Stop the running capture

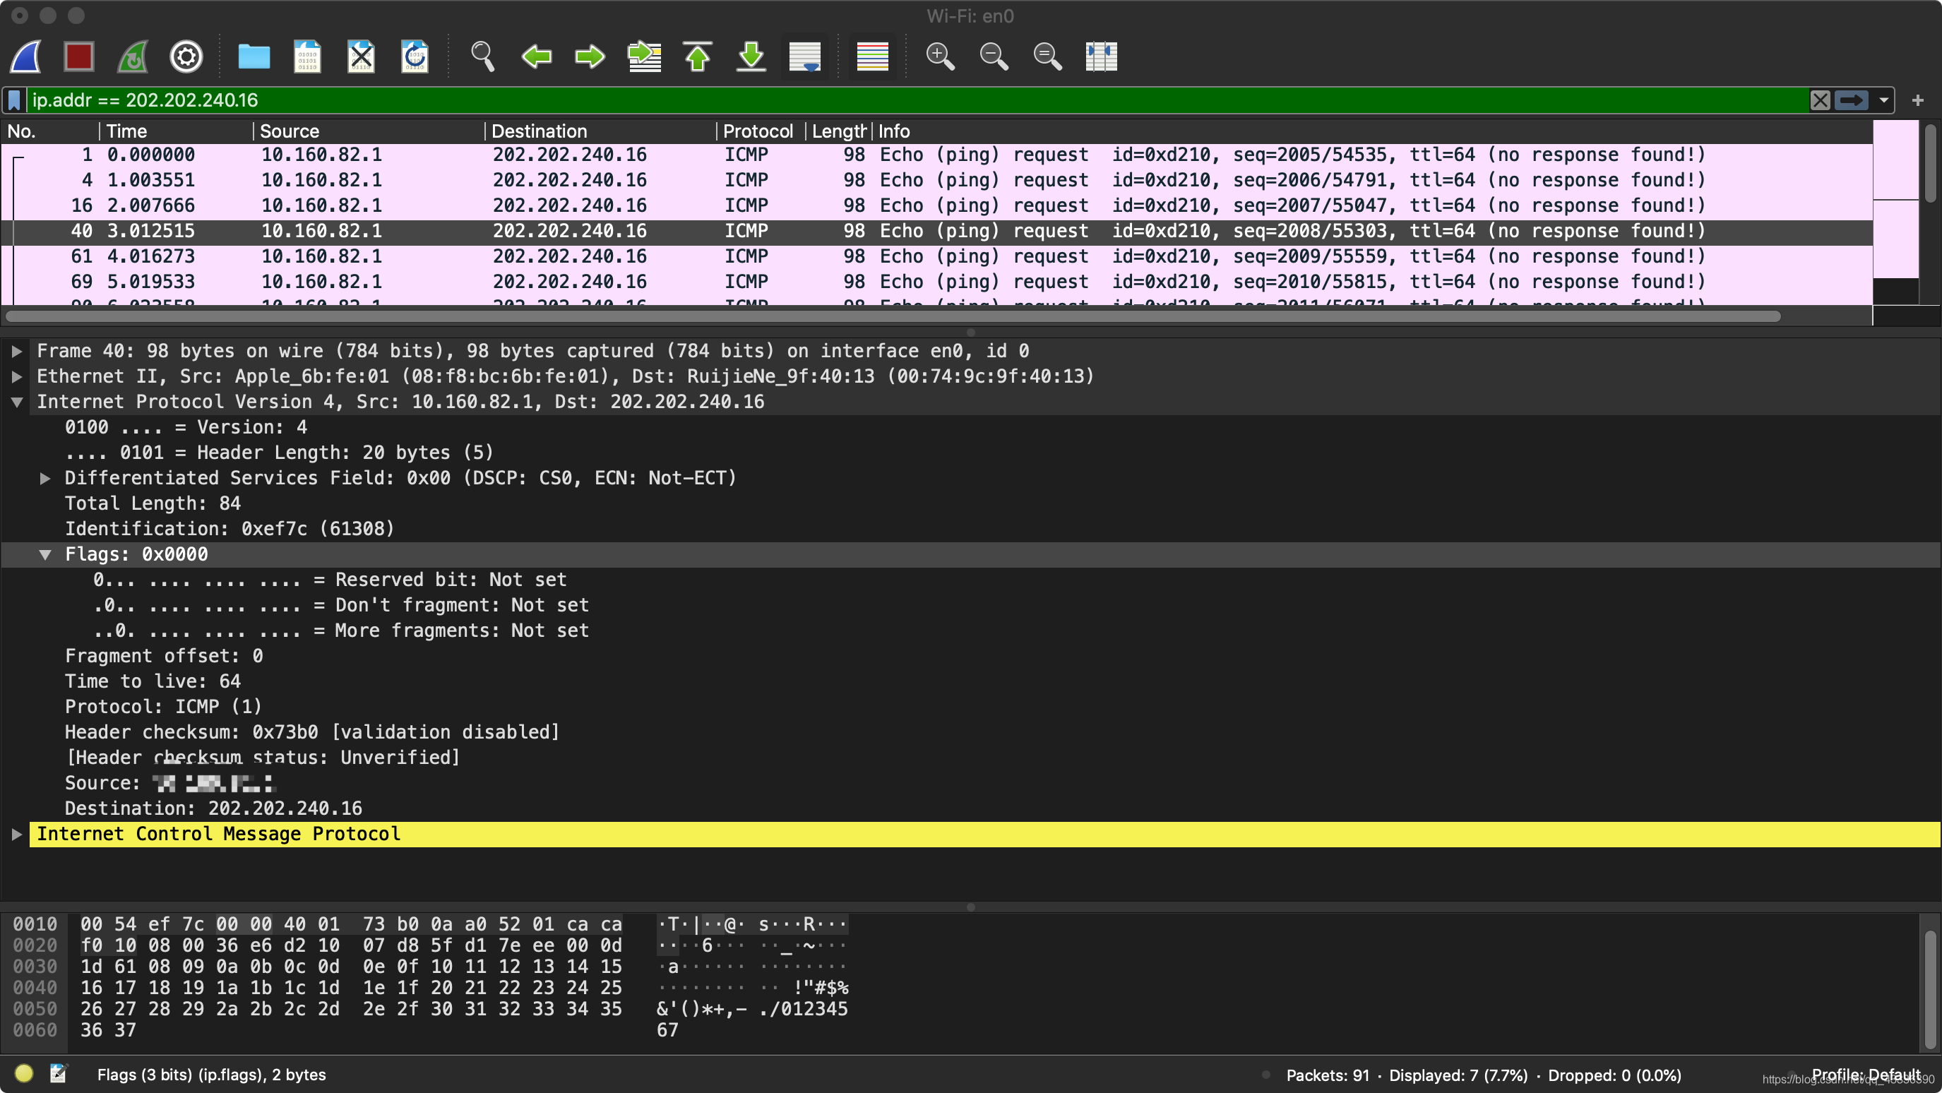pos(79,57)
